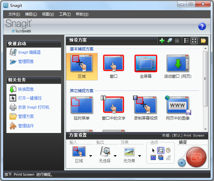Click the printer icon for Snagit 打印机

pos(13,107)
